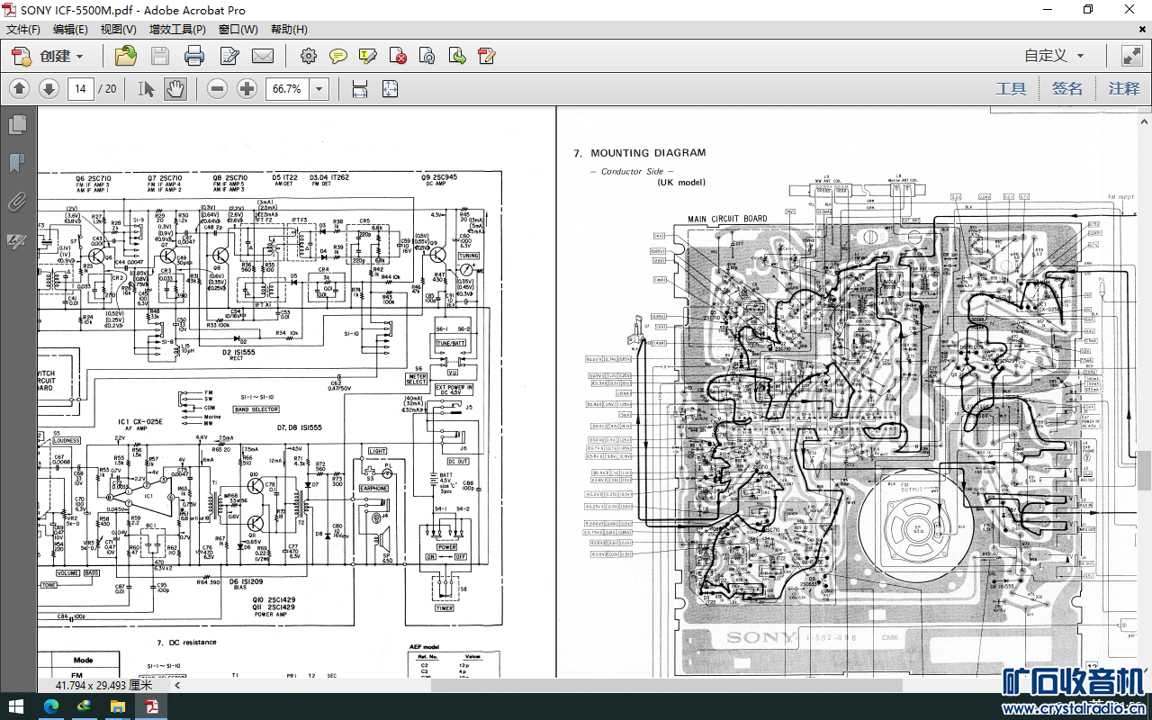Open the Attachments paperclip panel

16,202
